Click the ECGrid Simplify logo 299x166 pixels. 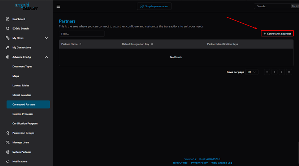tap(26, 6)
